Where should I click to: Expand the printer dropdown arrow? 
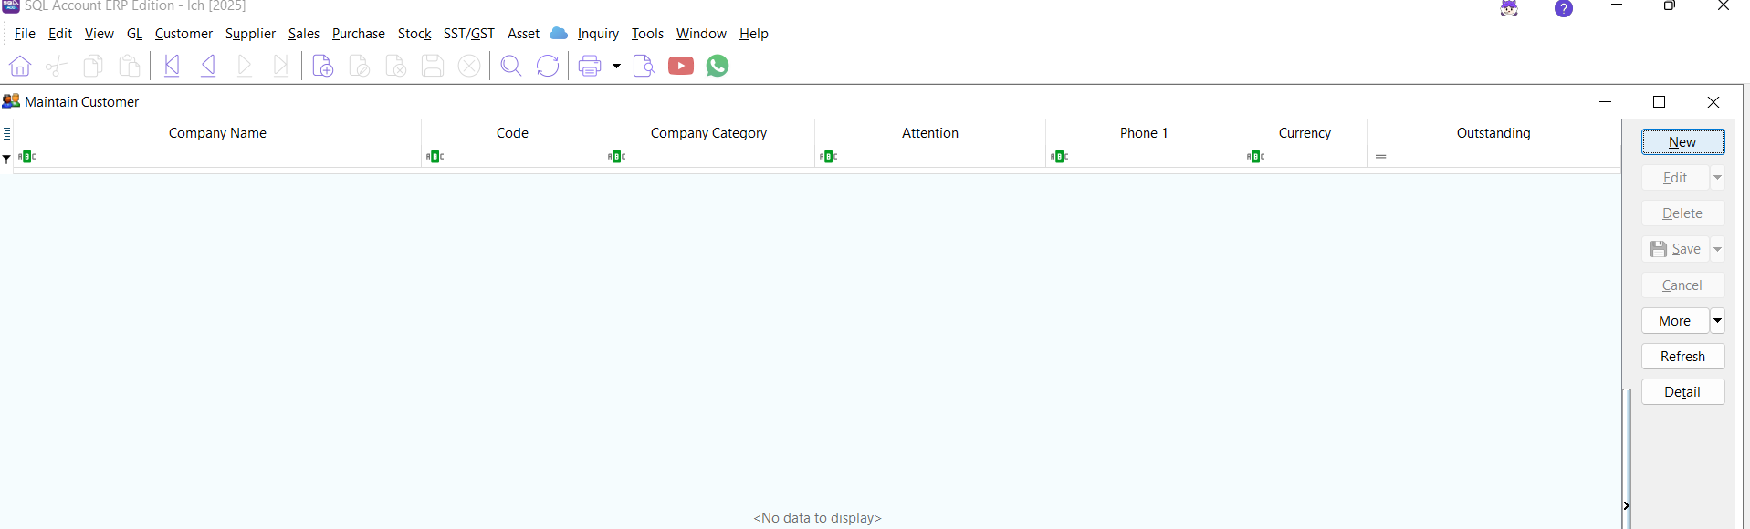616,66
